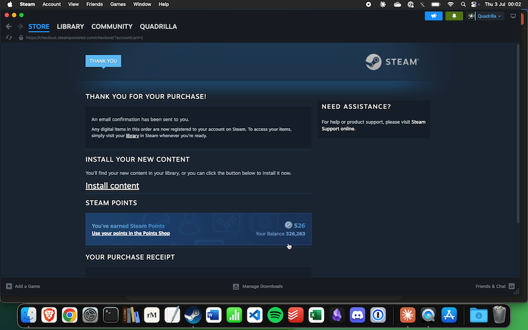Open the Account menu

51,5
